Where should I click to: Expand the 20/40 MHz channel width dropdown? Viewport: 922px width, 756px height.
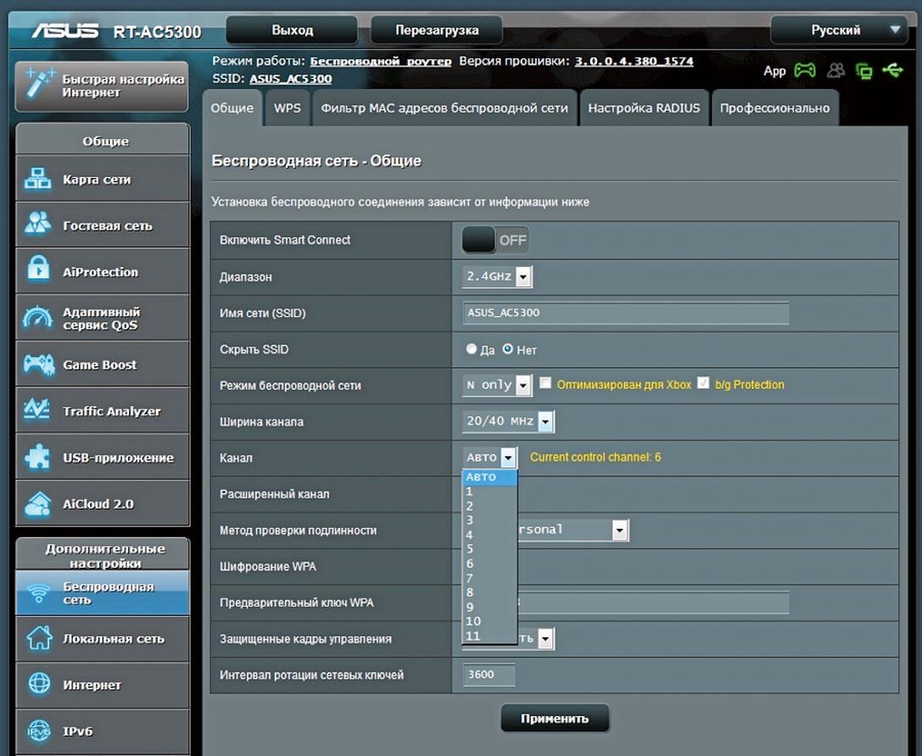coord(508,421)
